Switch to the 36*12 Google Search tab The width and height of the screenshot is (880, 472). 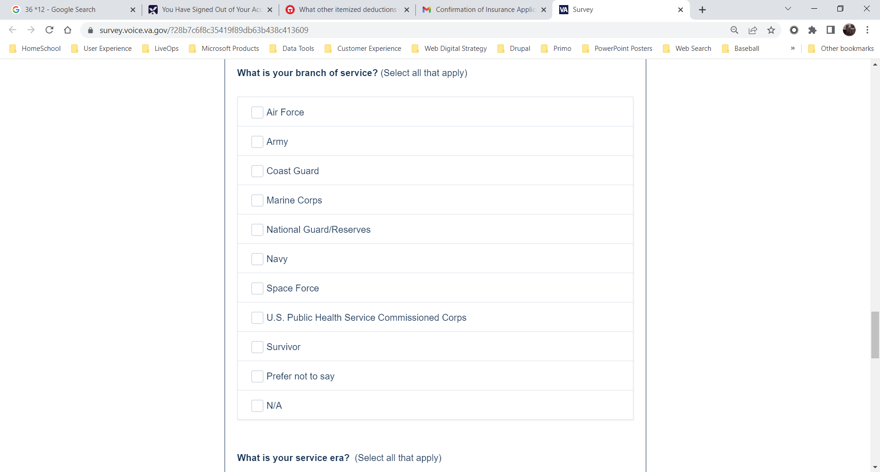pyautogui.click(x=69, y=10)
